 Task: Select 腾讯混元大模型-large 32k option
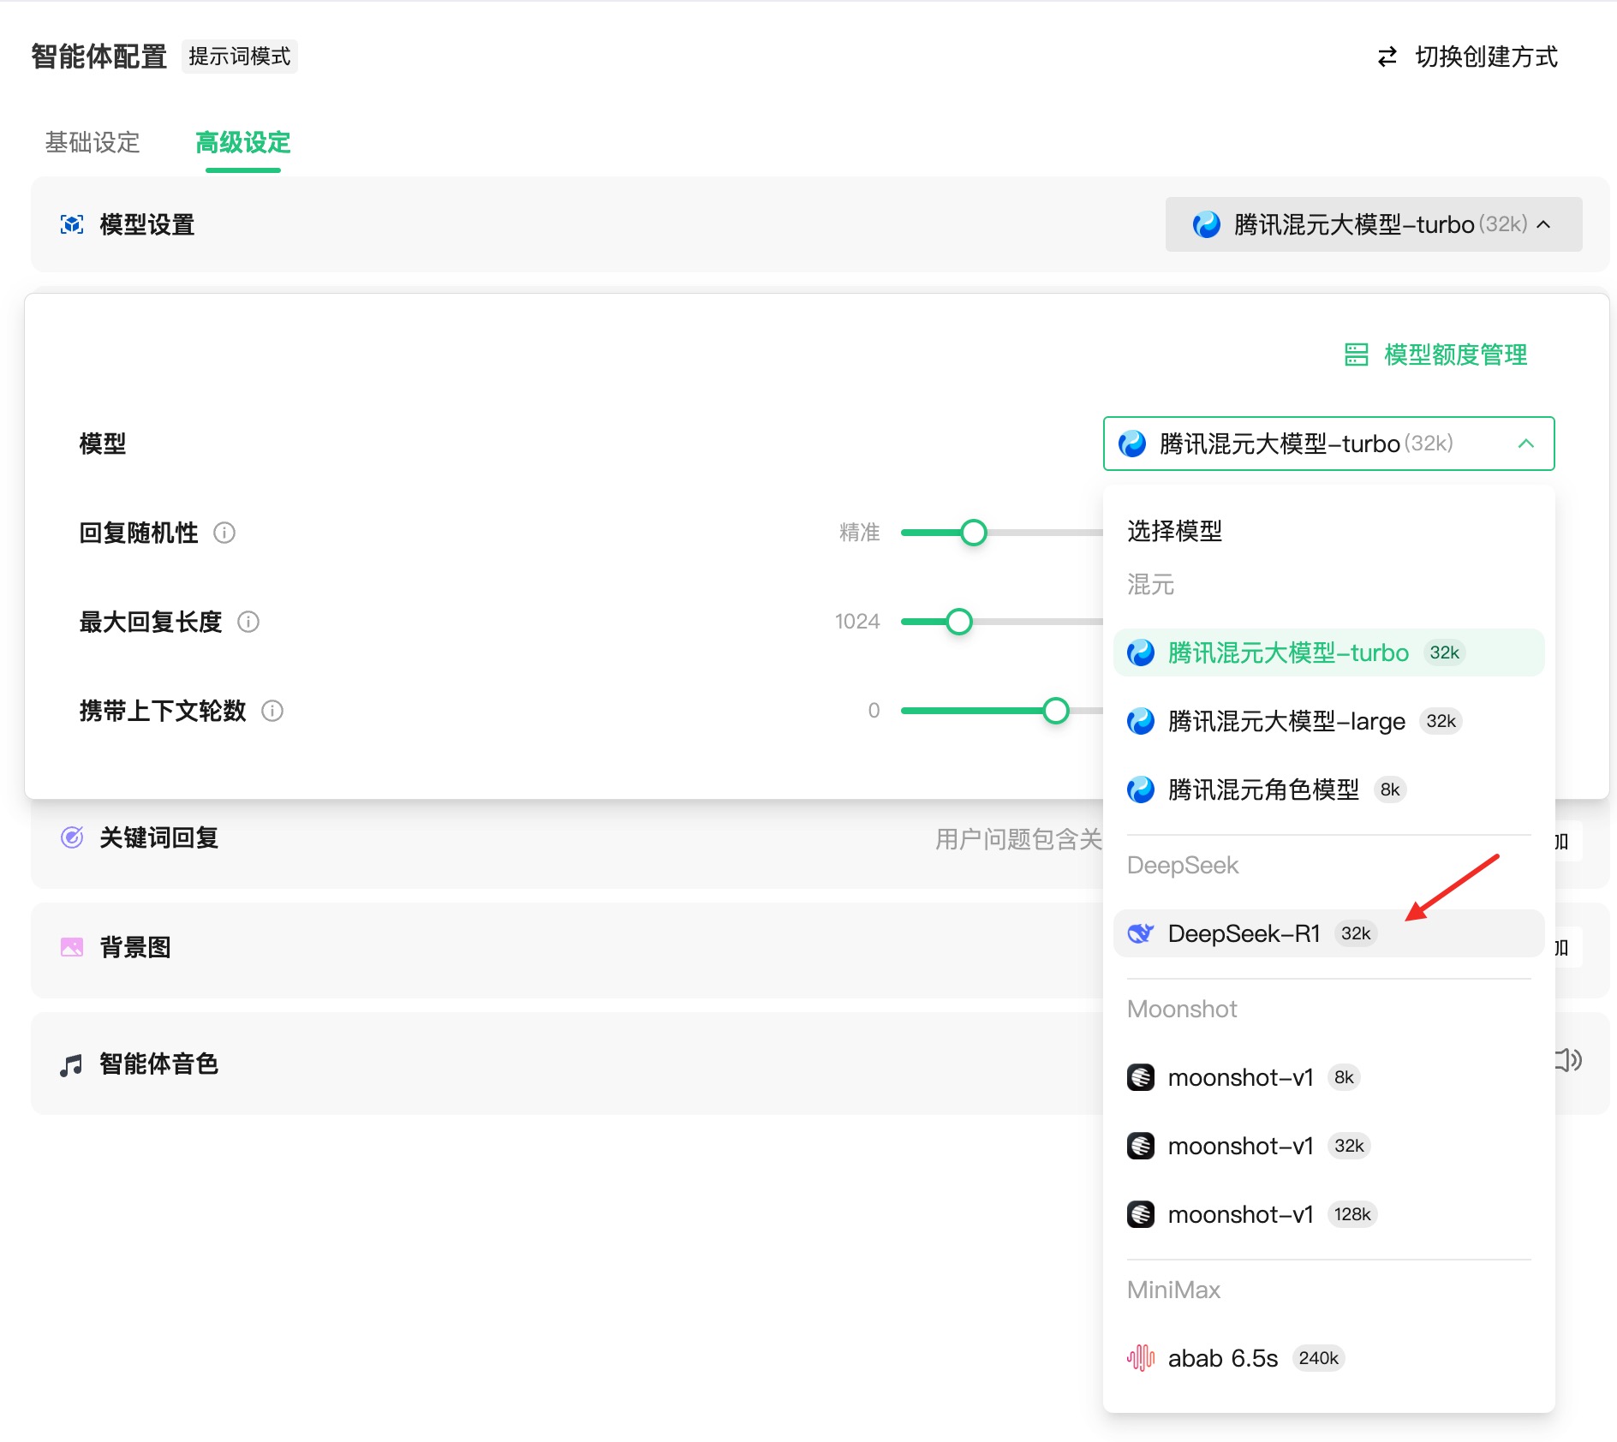click(1329, 721)
